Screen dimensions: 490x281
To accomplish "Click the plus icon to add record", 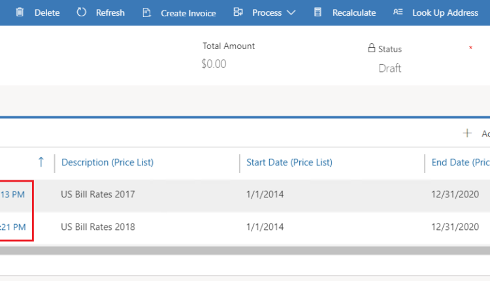I will click(x=467, y=133).
